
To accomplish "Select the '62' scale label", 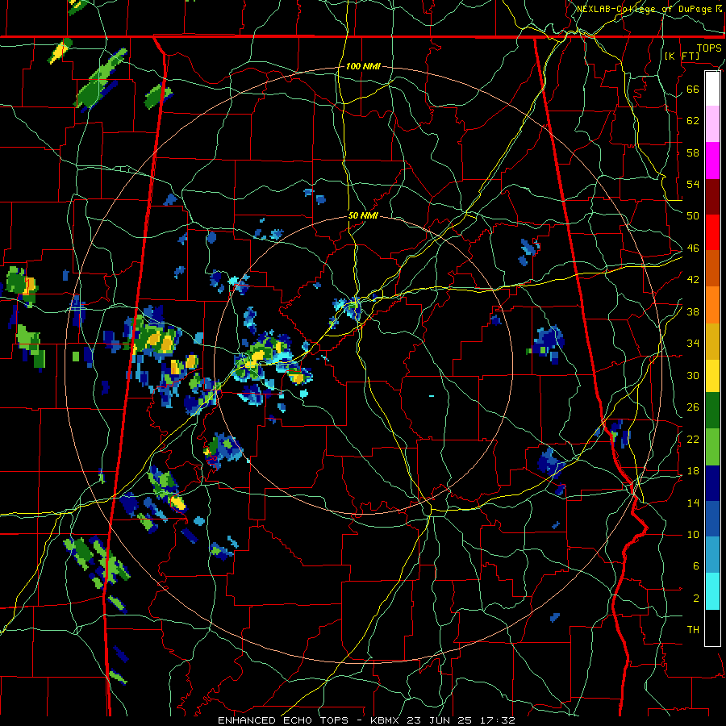I will coord(693,121).
